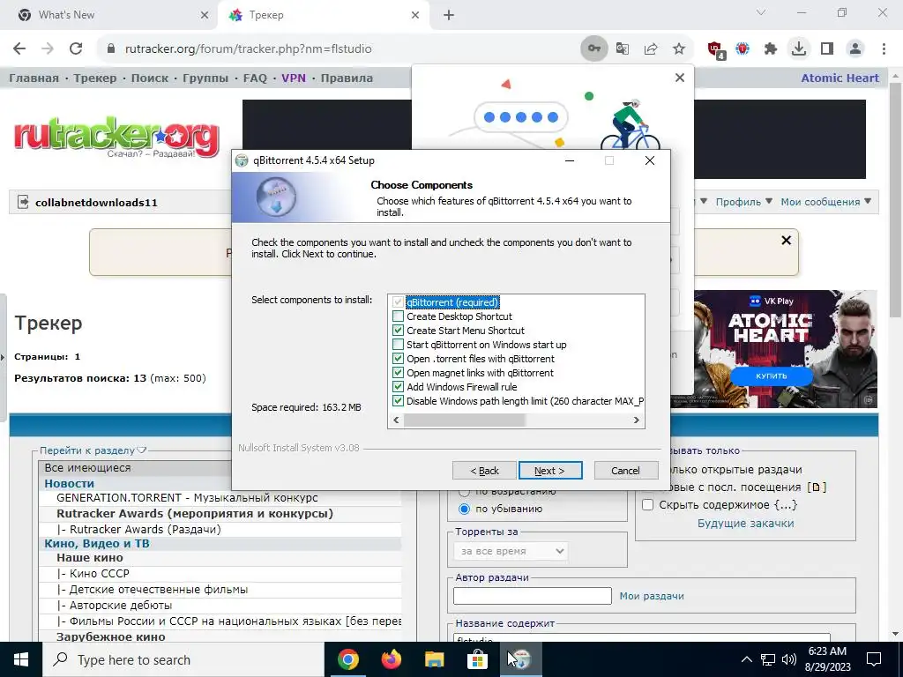Bookmark this page with the star icon

coord(679,49)
